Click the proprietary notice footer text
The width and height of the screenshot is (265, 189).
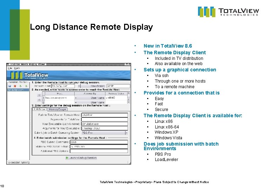click(x=154, y=182)
